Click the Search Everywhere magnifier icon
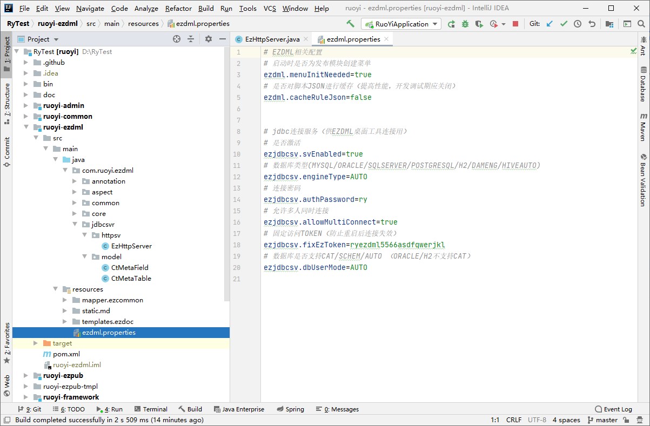 point(640,24)
